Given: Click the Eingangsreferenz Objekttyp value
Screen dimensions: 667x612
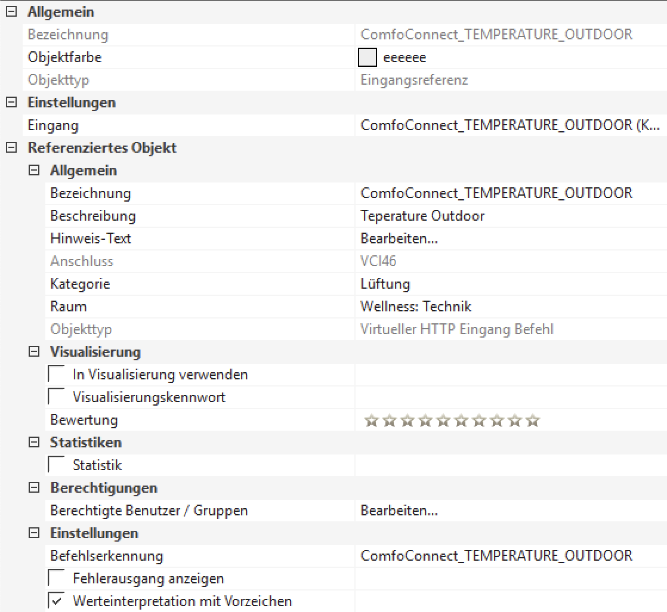Looking at the screenshot, I should tap(414, 80).
